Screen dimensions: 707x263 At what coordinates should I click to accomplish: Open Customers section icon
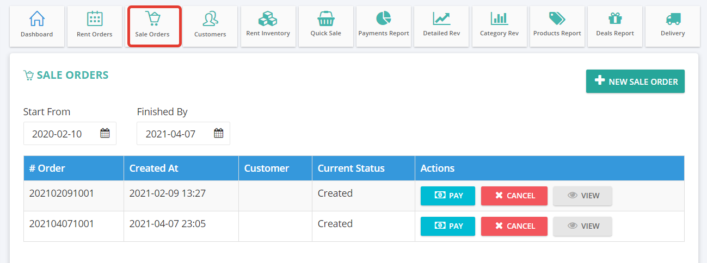click(210, 18)
